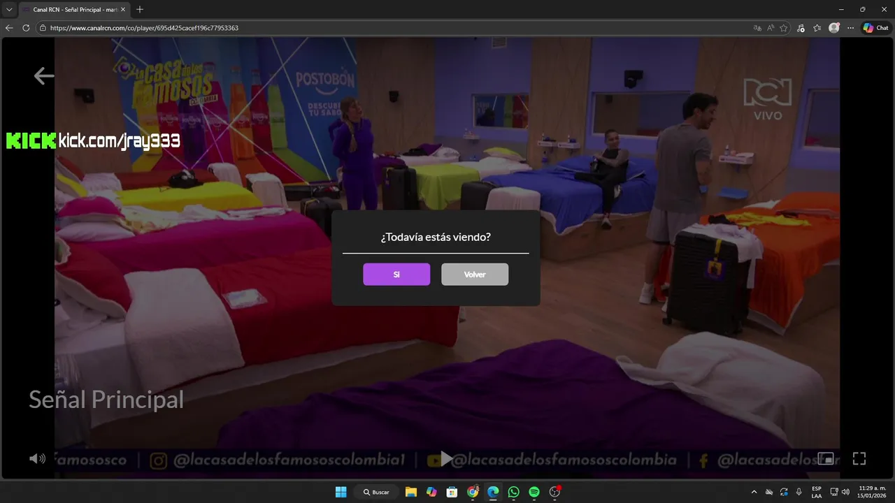Screen dimensions: 895x503
Task: Click the taskbar Buscar search box
Action: pyautogui.click(x=376, y=492)
